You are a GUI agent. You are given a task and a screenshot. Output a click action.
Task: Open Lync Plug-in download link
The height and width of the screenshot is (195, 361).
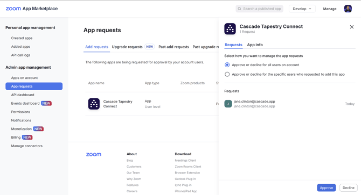point(183,185)
